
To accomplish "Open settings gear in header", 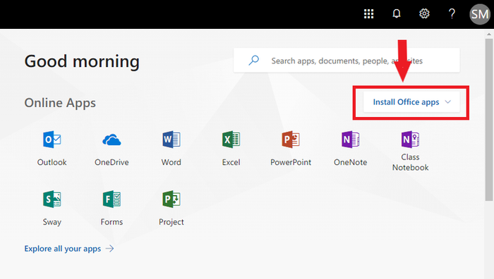I will point(424,14).
